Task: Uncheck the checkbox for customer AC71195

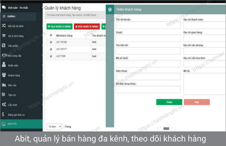Action: 51,56
